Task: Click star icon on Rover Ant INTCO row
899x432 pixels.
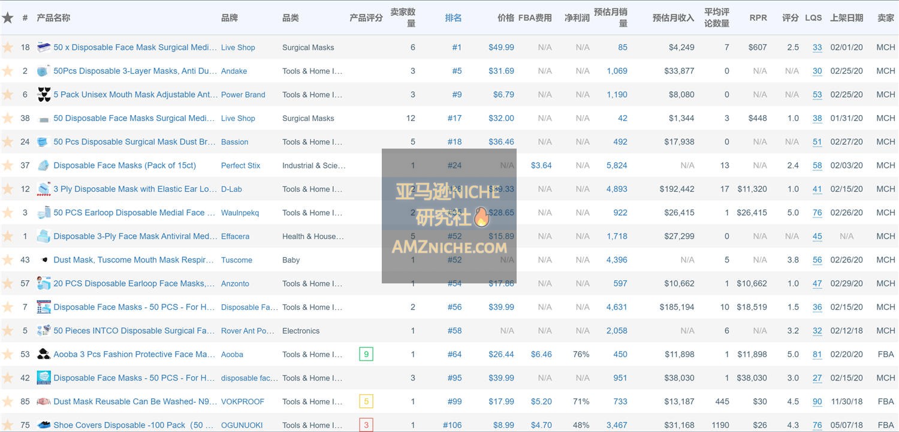Action: [x=7, y=331]
